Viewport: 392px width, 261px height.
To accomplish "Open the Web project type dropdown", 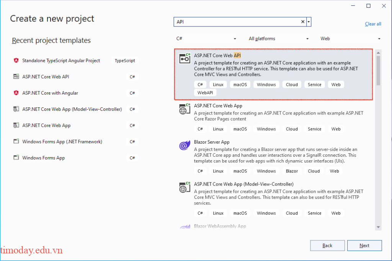I will [350, 38].
